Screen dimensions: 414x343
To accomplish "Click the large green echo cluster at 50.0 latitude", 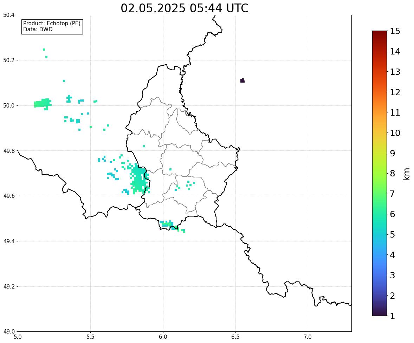I will (43, 104).
